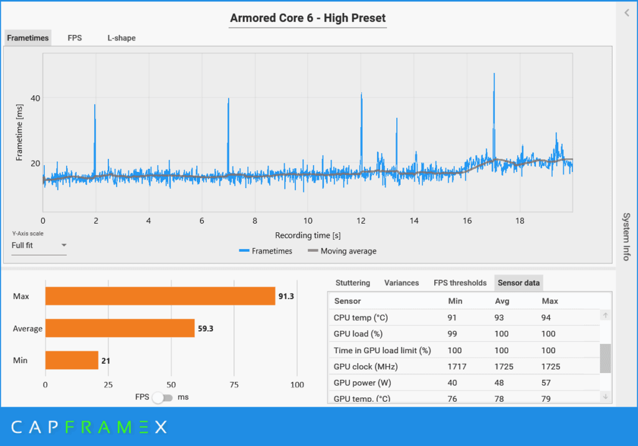The image size is (638, 446).
Task: Click the Min FPS orange bar
Action: pos(72,360)
